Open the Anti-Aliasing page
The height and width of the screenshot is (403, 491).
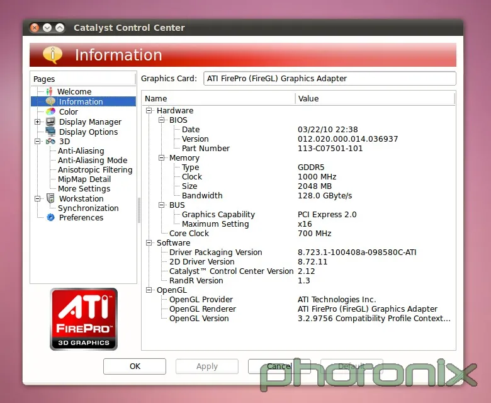click(x=81, y=151)
